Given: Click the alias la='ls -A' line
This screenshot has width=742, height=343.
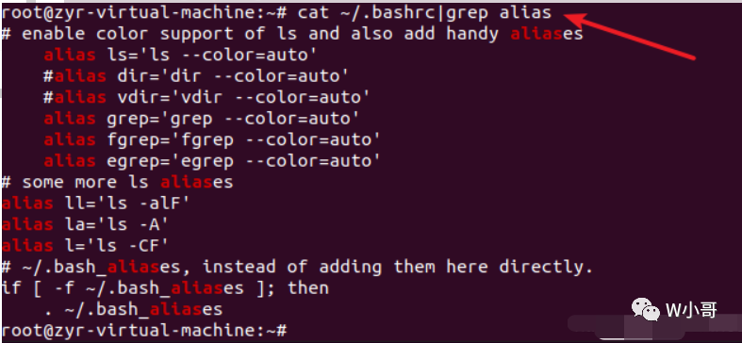Looking at the screenshot, I should 85,224.
